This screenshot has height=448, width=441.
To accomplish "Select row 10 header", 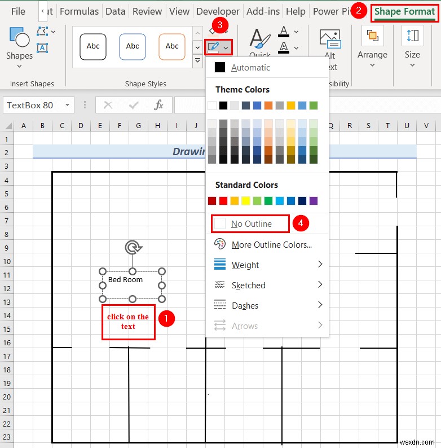I will click(7, 261).
